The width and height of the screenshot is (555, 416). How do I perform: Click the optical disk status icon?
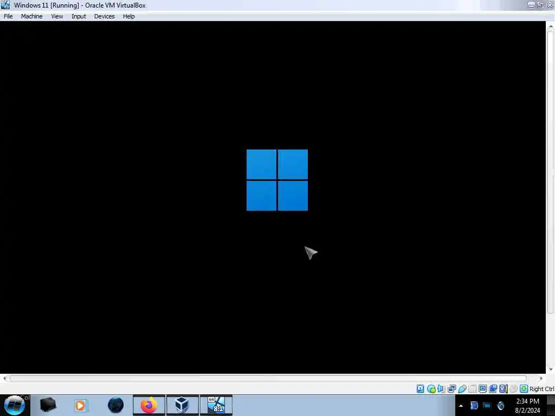point(431,389)
